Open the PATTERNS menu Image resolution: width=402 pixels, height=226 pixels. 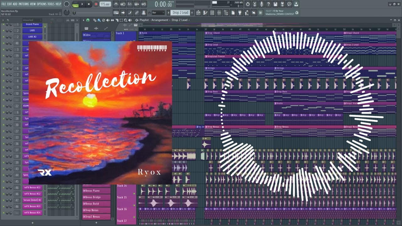coord(24,4)
